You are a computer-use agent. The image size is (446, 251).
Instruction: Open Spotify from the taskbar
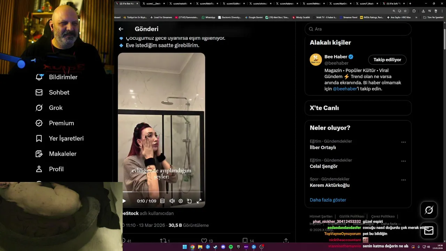231,247
